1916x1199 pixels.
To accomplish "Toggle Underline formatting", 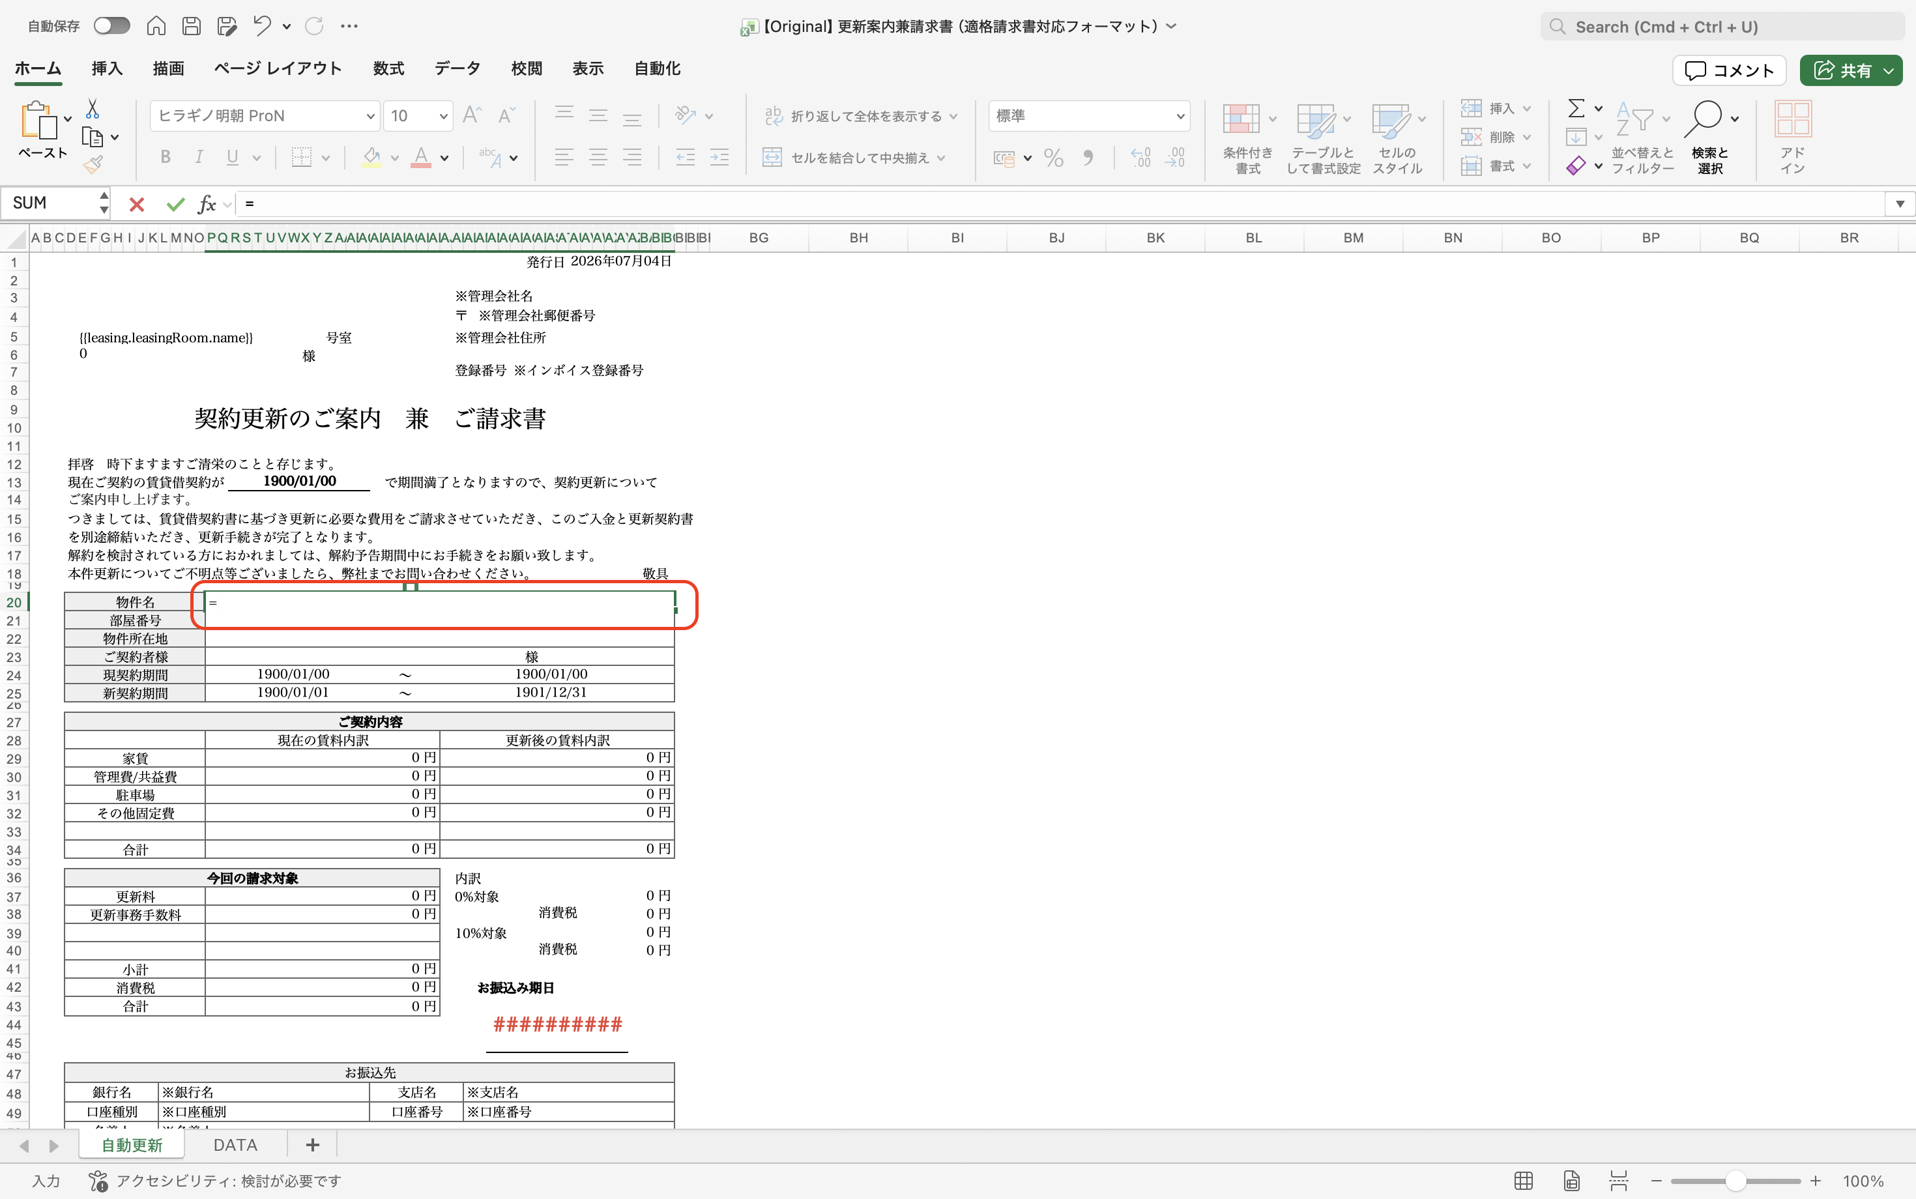I will point(233,157).
